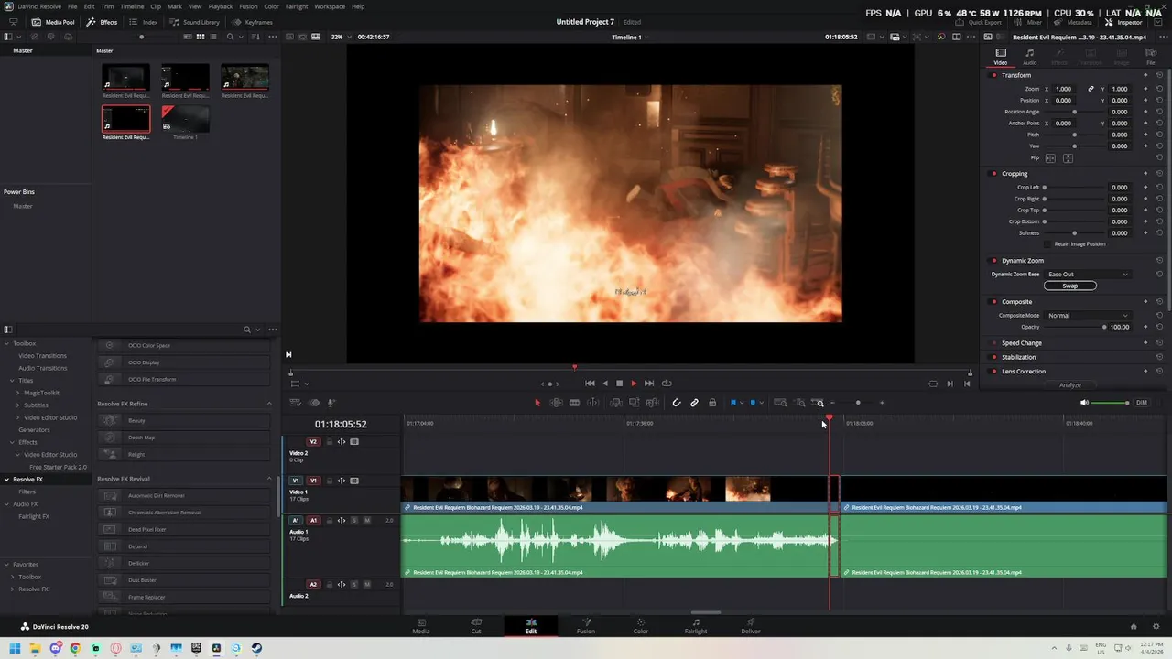Open the Timeline menu in menu bar
This screenshot has height=659, width=1172.
click(x=132, y=6)
